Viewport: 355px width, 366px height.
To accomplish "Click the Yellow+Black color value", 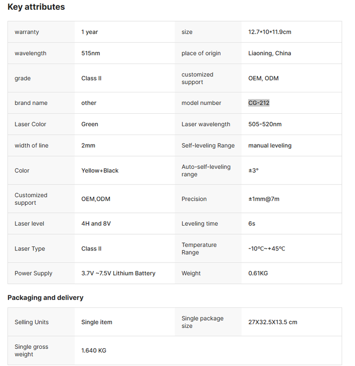I will coord(100,171).
